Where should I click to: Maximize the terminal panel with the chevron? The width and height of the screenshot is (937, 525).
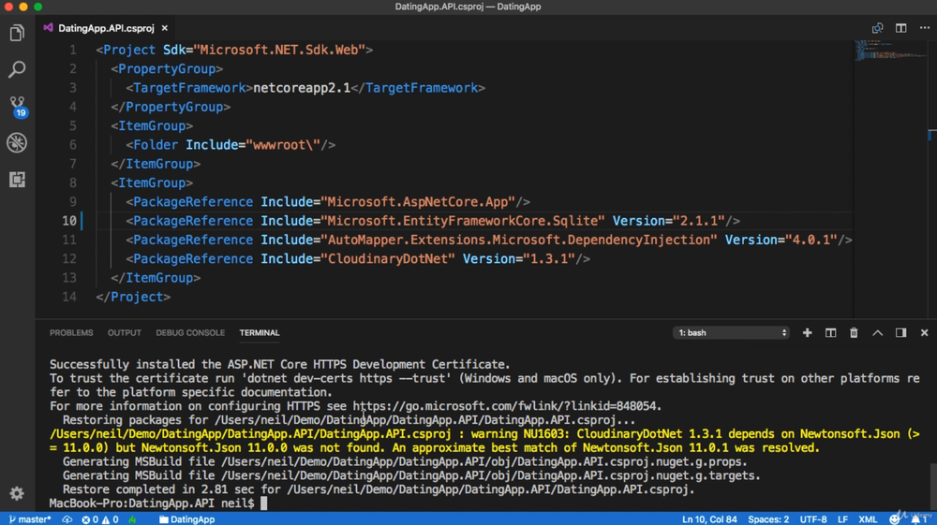877,333
